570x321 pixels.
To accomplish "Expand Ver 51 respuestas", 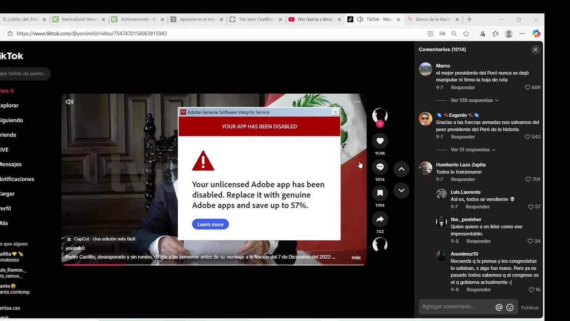I will tap(473, 150).
